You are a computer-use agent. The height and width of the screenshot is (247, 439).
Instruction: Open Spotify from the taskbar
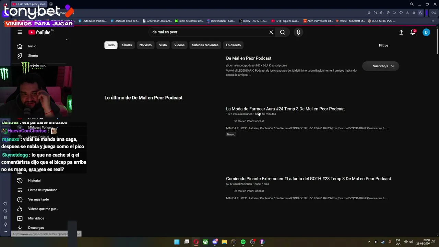coord(243,242)
